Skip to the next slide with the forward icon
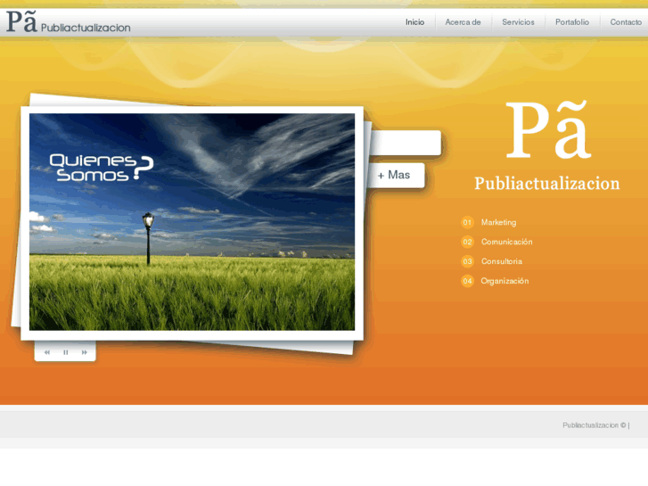Screen dimensions: 648x486 (x=85, y=352)
